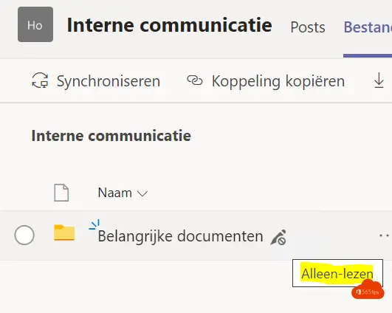The image size is (392, 313).
Task: Open the Naam column header menu
Action: pyautogui.click(x=123, y=193)
